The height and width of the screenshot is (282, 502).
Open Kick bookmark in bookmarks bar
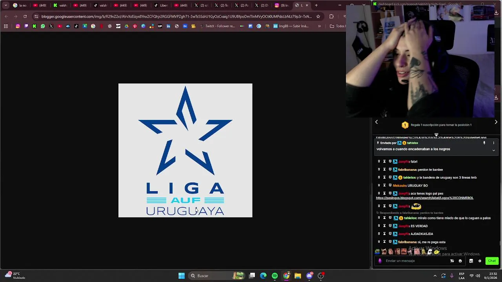point(35,26)
